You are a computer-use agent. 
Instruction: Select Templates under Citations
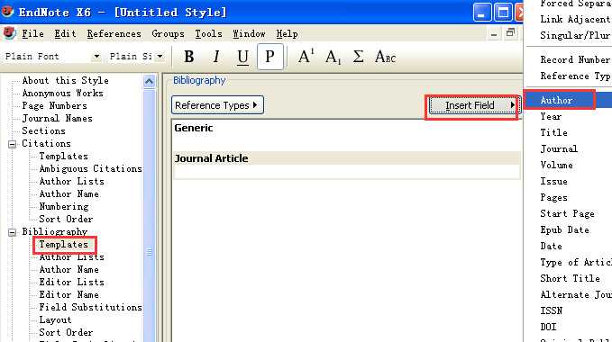(64, 157)
